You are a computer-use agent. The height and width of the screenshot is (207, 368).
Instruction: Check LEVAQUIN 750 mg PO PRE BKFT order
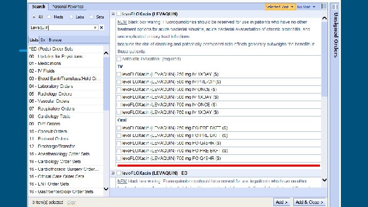[x=119, y=151]
